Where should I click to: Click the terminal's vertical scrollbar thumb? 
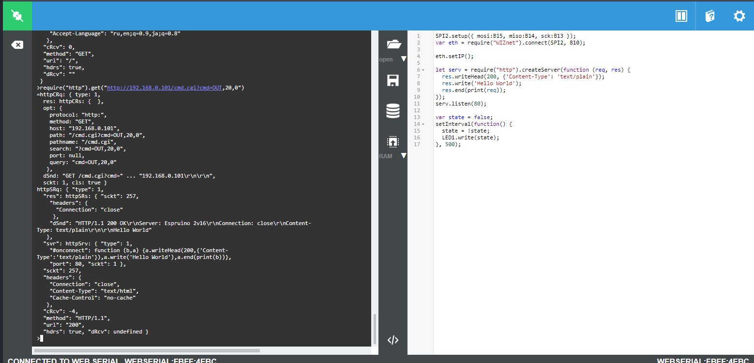coord(374,328)
